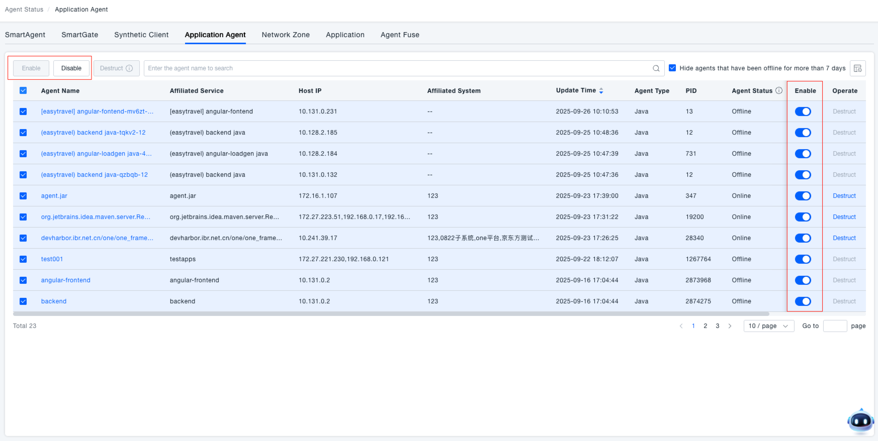Open the chatbot assistant robot icon
The image size is (878, 441).
pyautogui.click(x=860, y=421)
